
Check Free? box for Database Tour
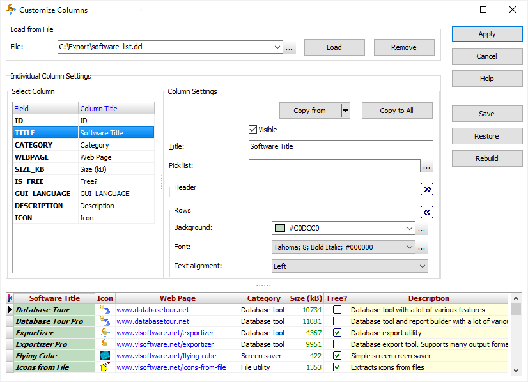point(337,310)
